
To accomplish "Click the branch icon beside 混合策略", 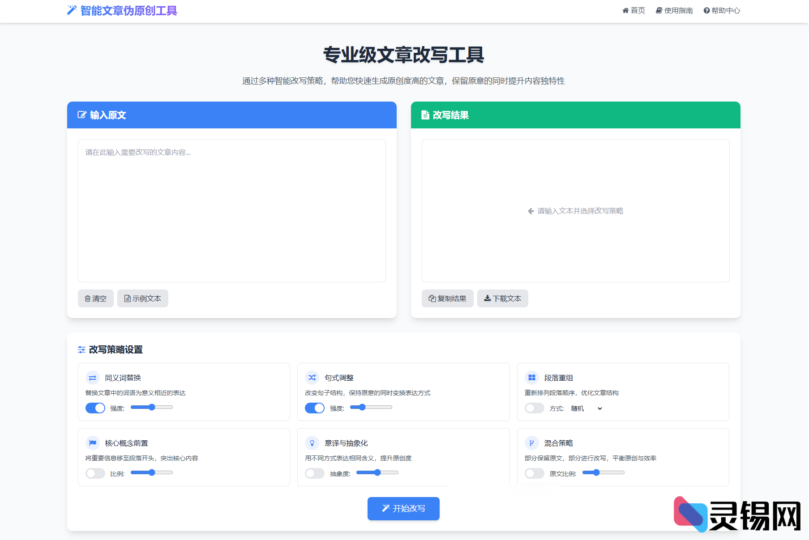I will [x=532, y=443].
